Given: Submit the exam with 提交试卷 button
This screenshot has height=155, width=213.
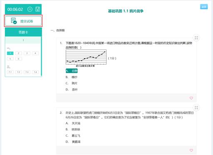Looking at the screenshot, I should pos(23,21).
